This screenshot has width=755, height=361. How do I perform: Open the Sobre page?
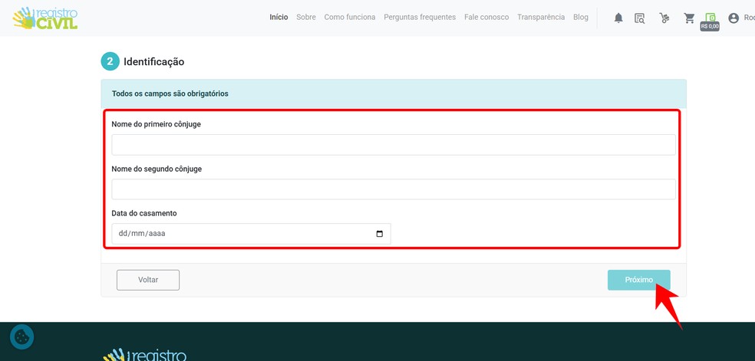pos(306,18)
